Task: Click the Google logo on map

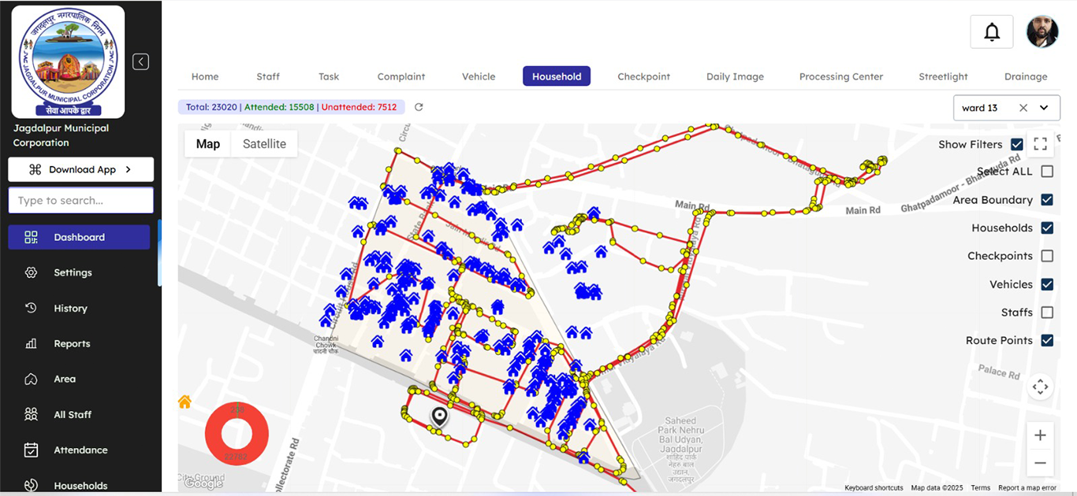Action: pos(203,483)
